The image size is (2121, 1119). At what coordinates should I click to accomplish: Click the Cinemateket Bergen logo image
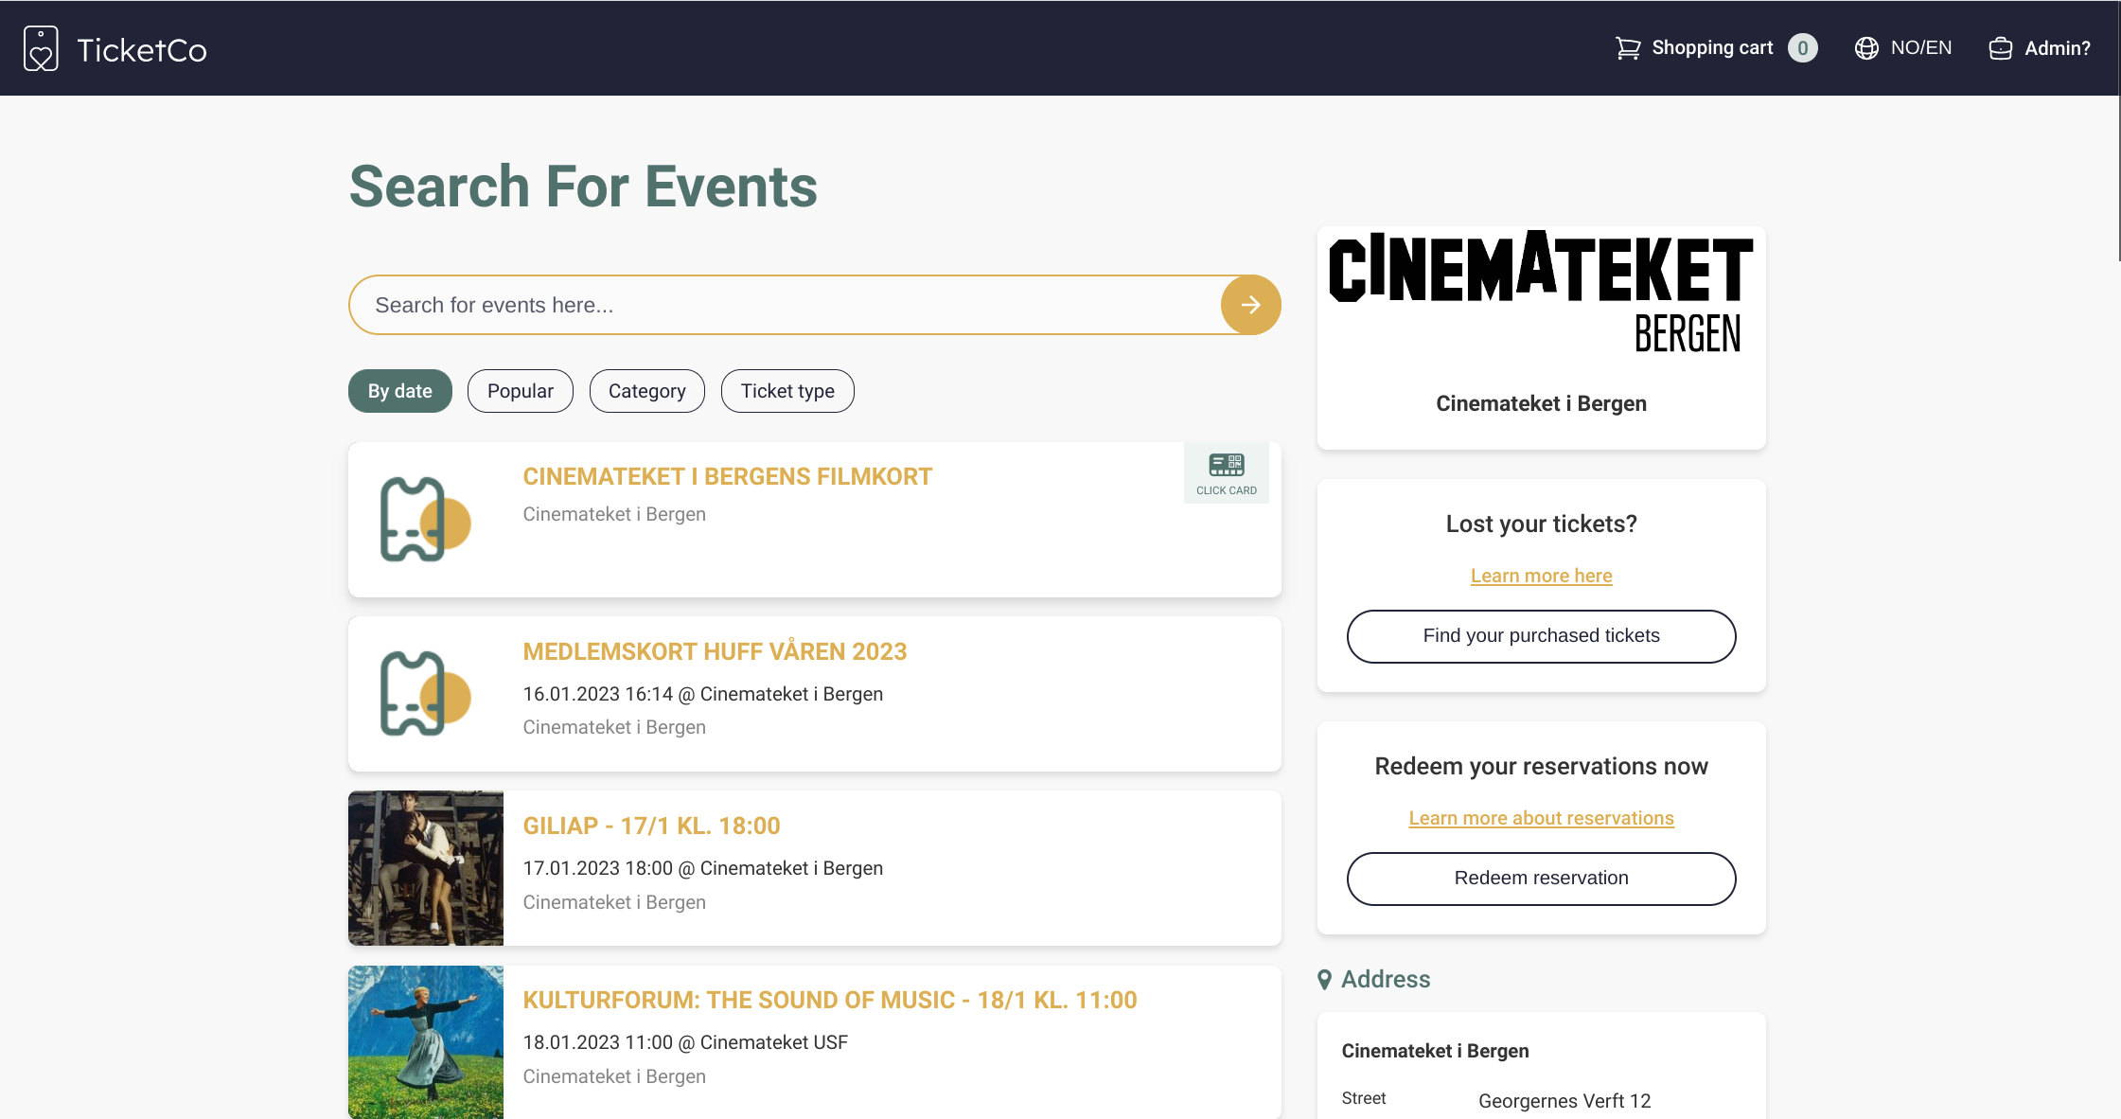(1541, 292)
